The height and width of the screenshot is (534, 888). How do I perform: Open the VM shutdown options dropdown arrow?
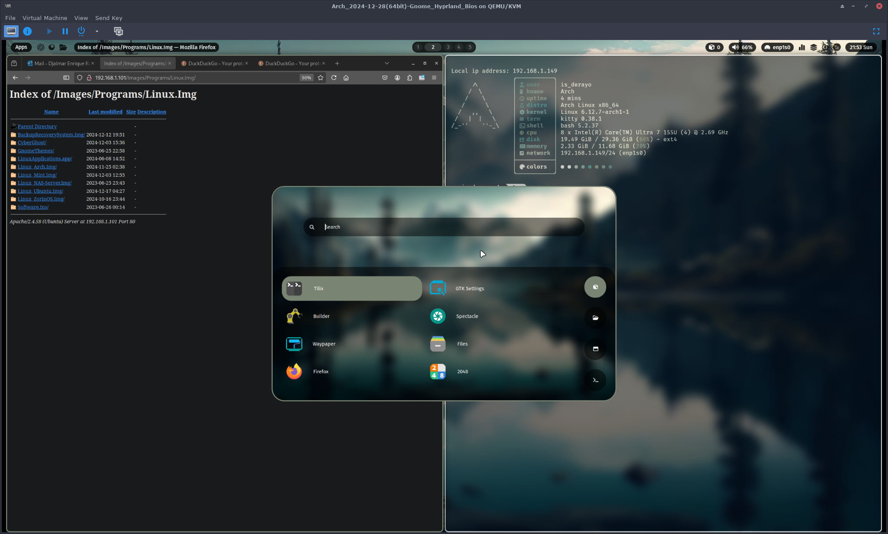click(x=97, y=31)
